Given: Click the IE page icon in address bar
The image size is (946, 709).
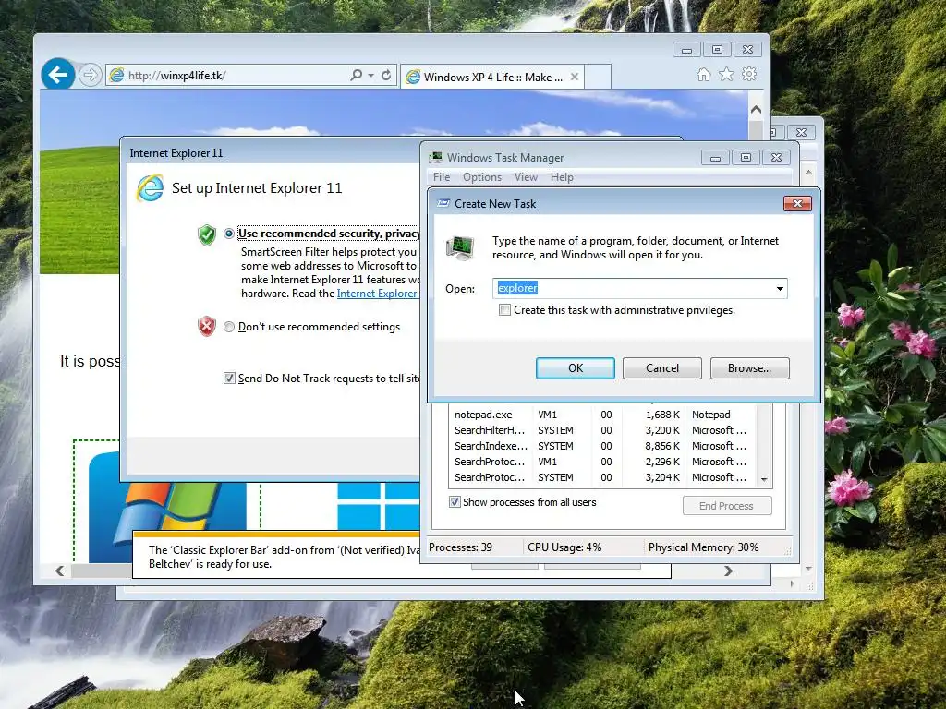Looking at the screenshot, I should pos(117,76).
